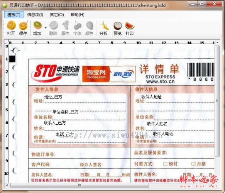Open the 模板(T) menu
This screenshot has height=193, width=225.
tap(14, 15)
